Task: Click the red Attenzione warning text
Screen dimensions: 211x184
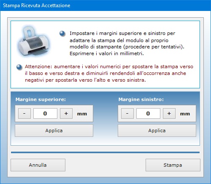Action: [109, 73]
